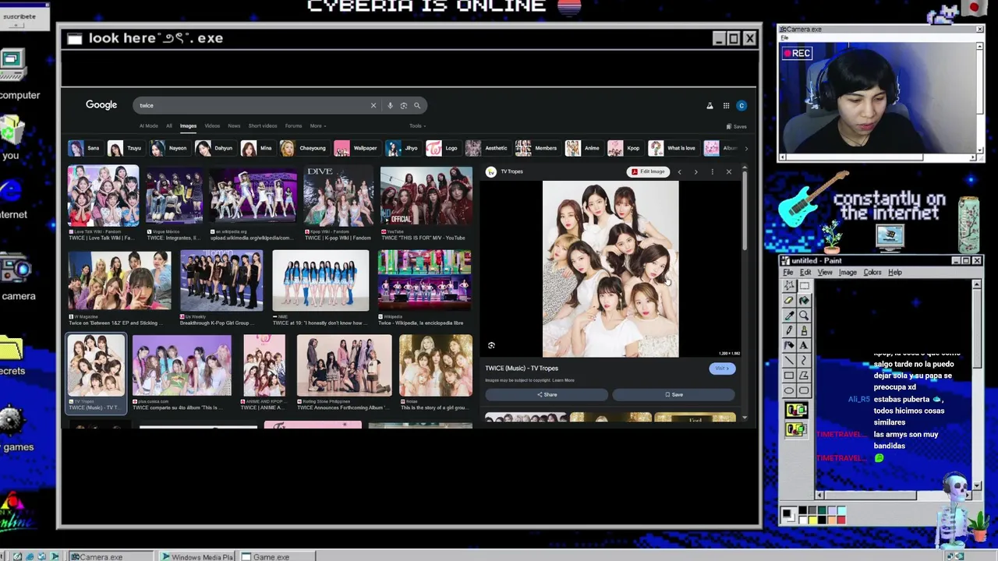Start voice search with microphone icon

390,105
